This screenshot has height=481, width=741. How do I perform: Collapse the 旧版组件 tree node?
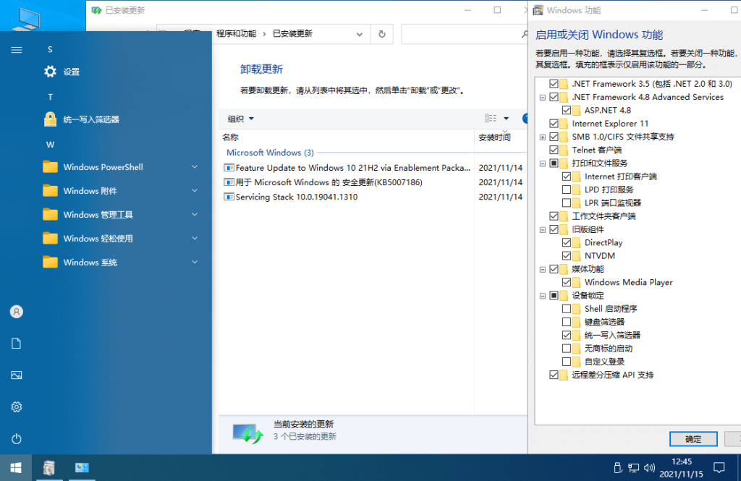point(542,229)
